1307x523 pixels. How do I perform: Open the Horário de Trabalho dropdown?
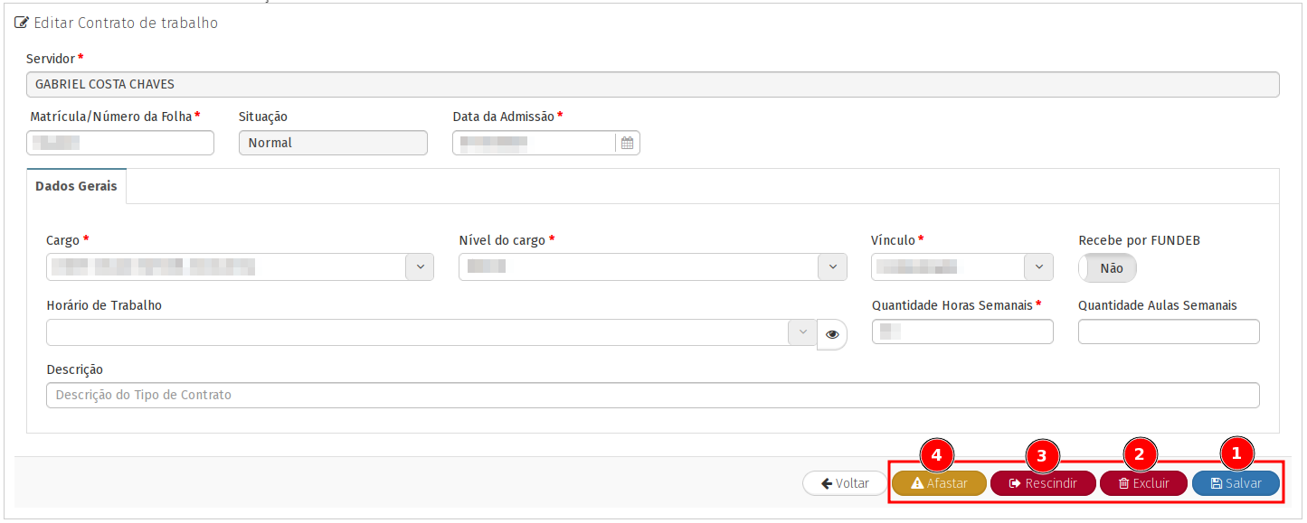point(801,332)
